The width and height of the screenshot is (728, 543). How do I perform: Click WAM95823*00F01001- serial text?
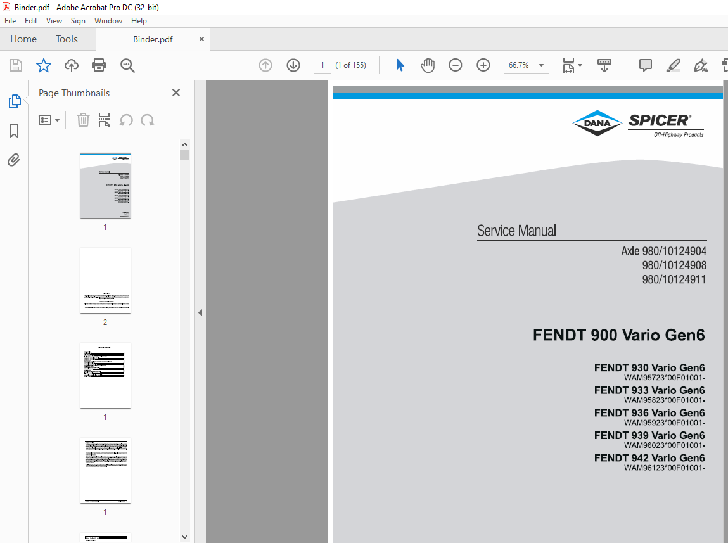(x=665, y=400)
